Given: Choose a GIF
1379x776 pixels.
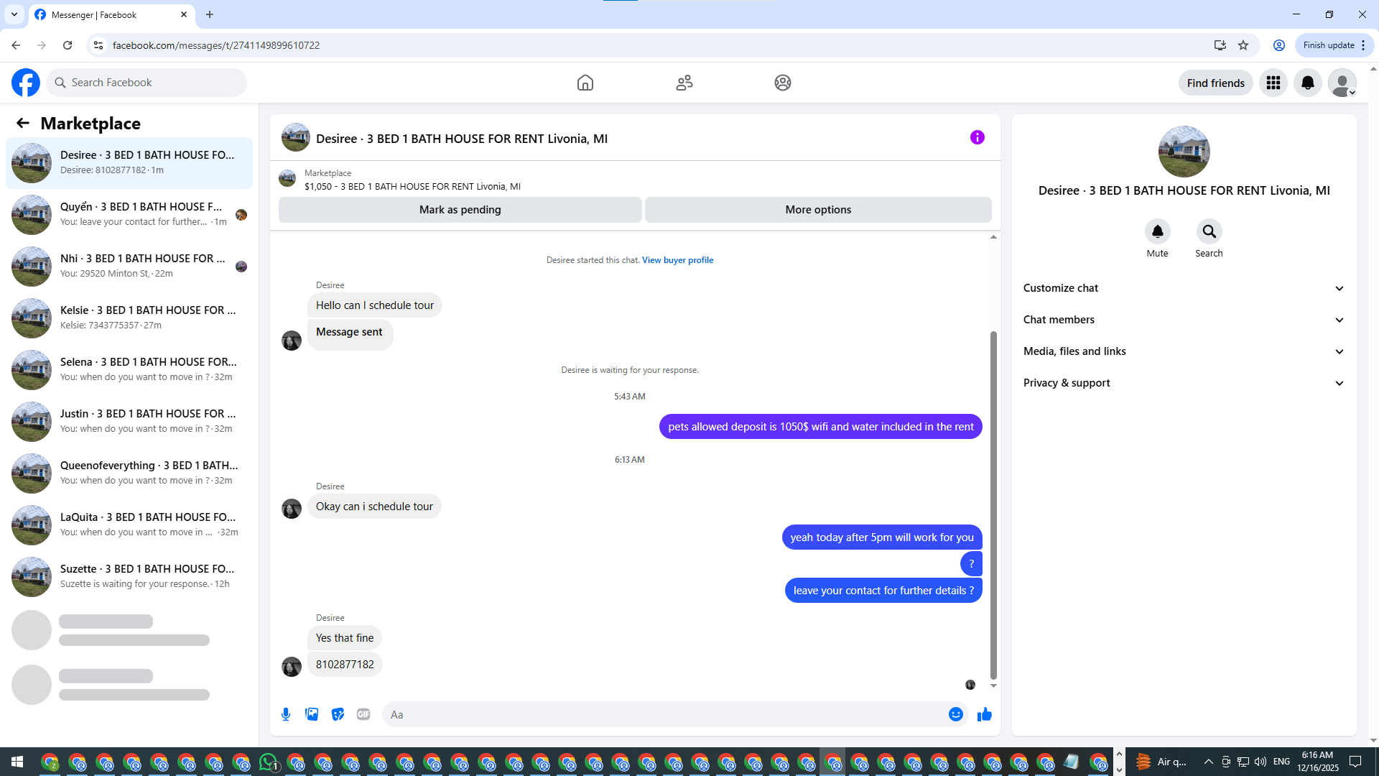Looking at the screenshot, I should pyautogui.click(x=363, y=714).
